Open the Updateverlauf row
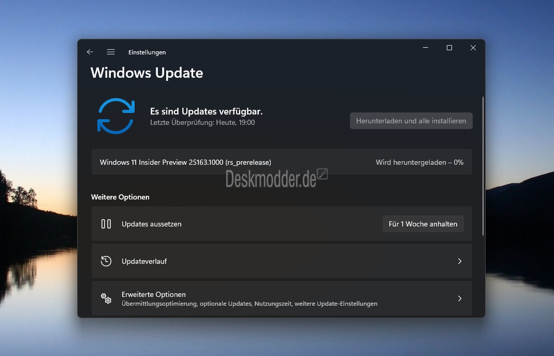 click(282, 261)
